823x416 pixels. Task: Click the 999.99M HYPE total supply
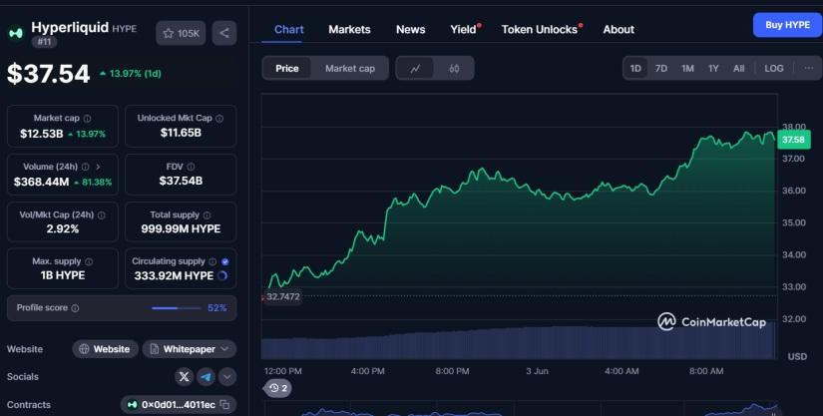pos(181,229)
